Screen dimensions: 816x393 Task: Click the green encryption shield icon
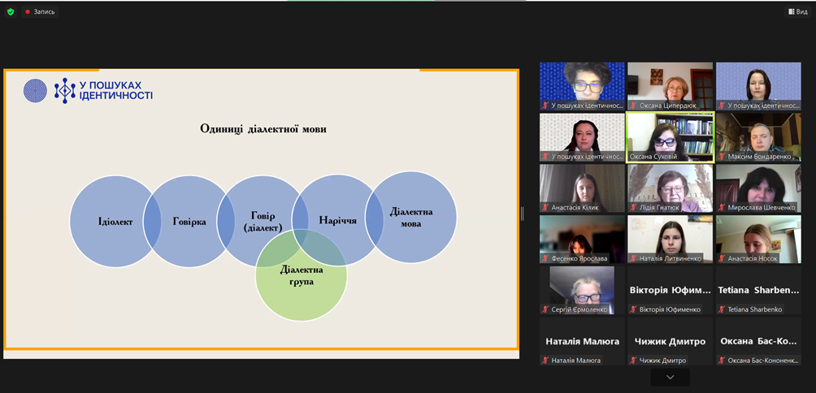11,12
